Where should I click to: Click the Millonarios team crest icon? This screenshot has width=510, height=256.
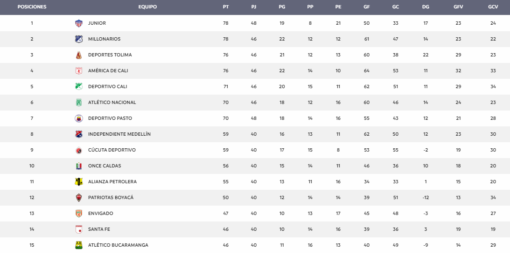[x=79, y=39]
